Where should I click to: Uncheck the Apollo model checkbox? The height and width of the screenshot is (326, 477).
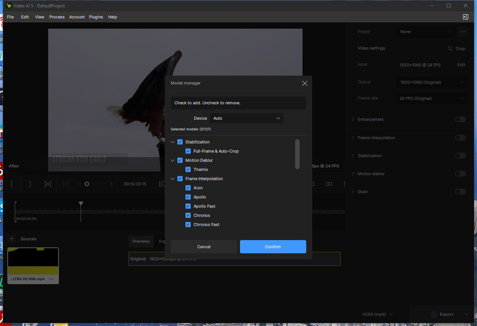(188, 197)
